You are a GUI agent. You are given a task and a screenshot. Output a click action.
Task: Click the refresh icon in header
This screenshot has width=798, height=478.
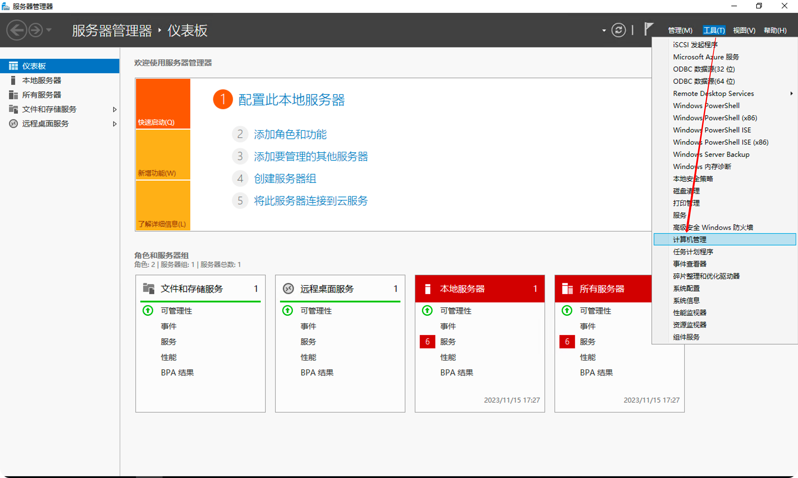[x=618, y=30]
